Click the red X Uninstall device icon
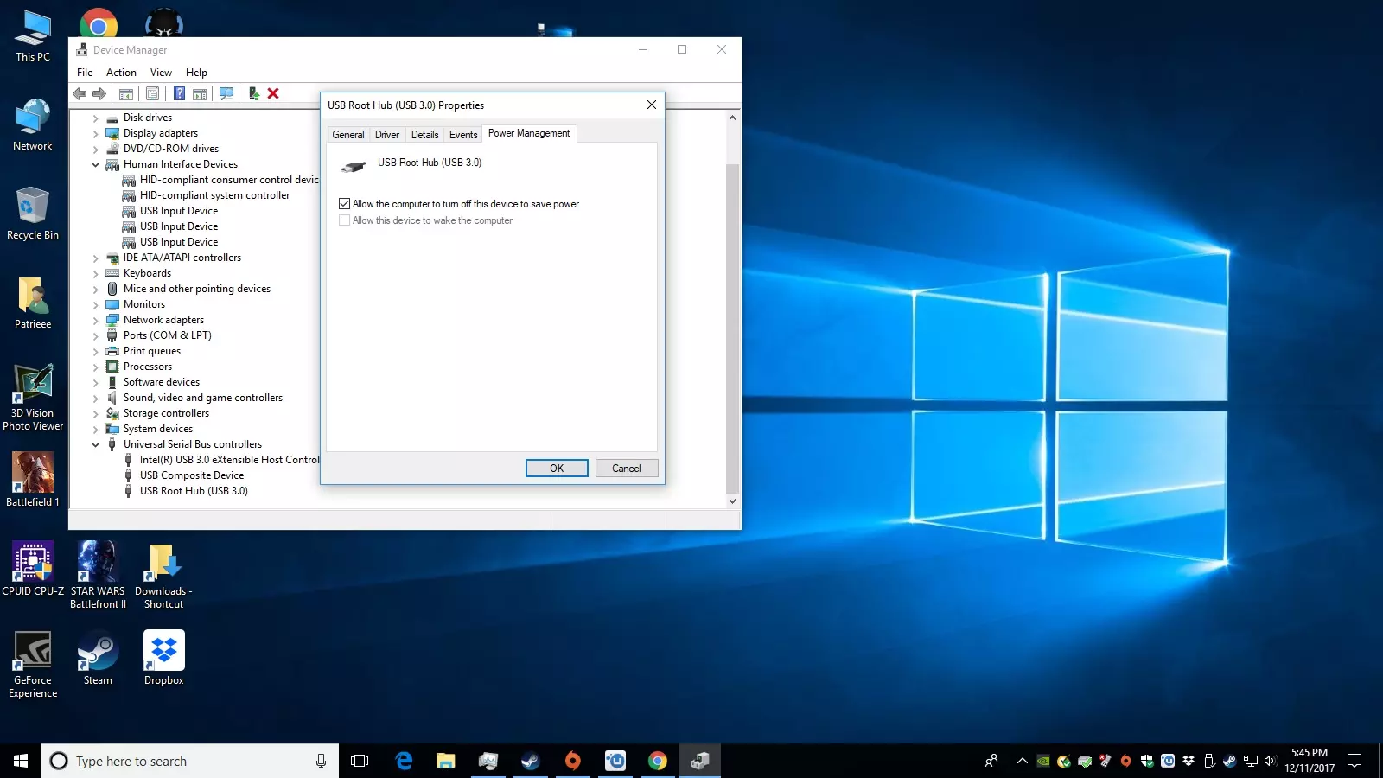1383x778 pixels. [273, 93]
